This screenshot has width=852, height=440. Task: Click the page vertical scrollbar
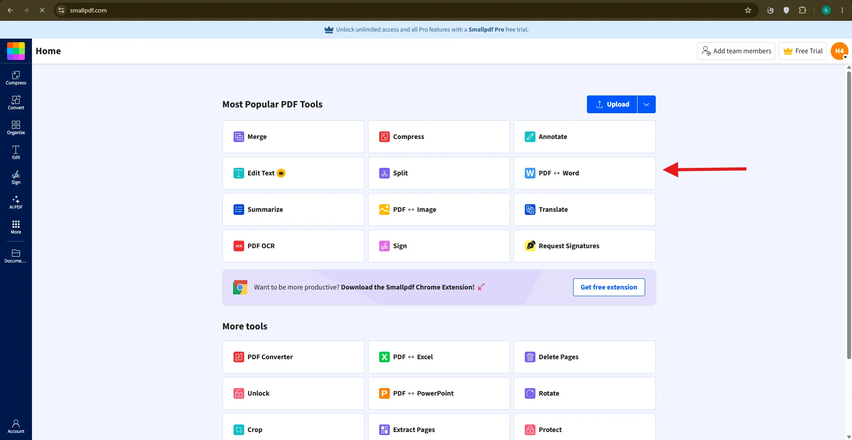pos(849,215)
